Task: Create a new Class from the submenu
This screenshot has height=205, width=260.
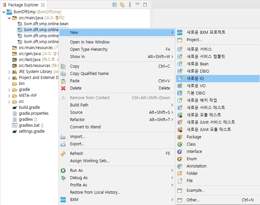Action: [x=191, y=144]
